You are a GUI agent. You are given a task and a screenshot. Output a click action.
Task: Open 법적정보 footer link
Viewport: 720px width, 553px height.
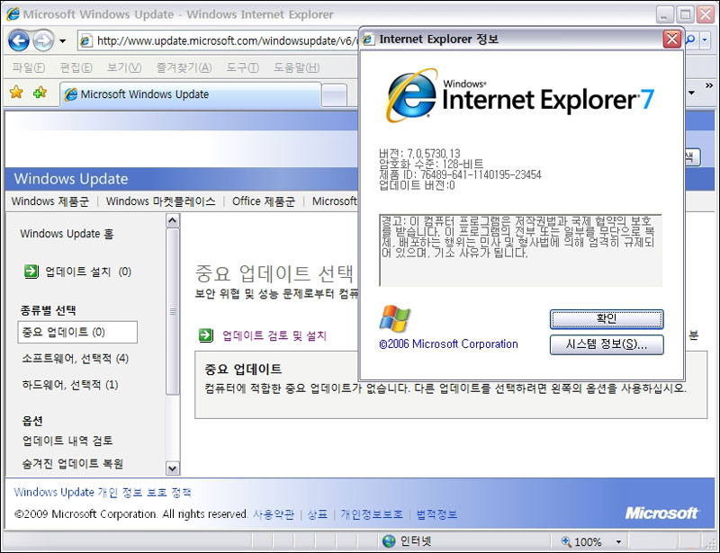click(x=436, y=514)
